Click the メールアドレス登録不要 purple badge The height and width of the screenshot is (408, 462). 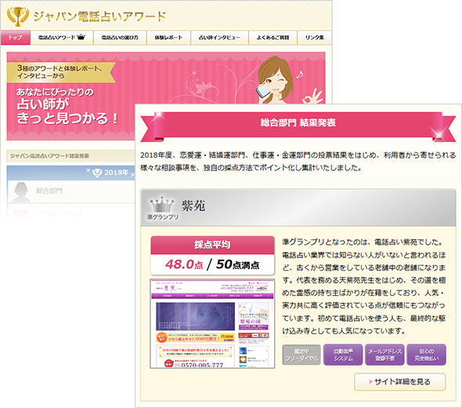(384, 355)
